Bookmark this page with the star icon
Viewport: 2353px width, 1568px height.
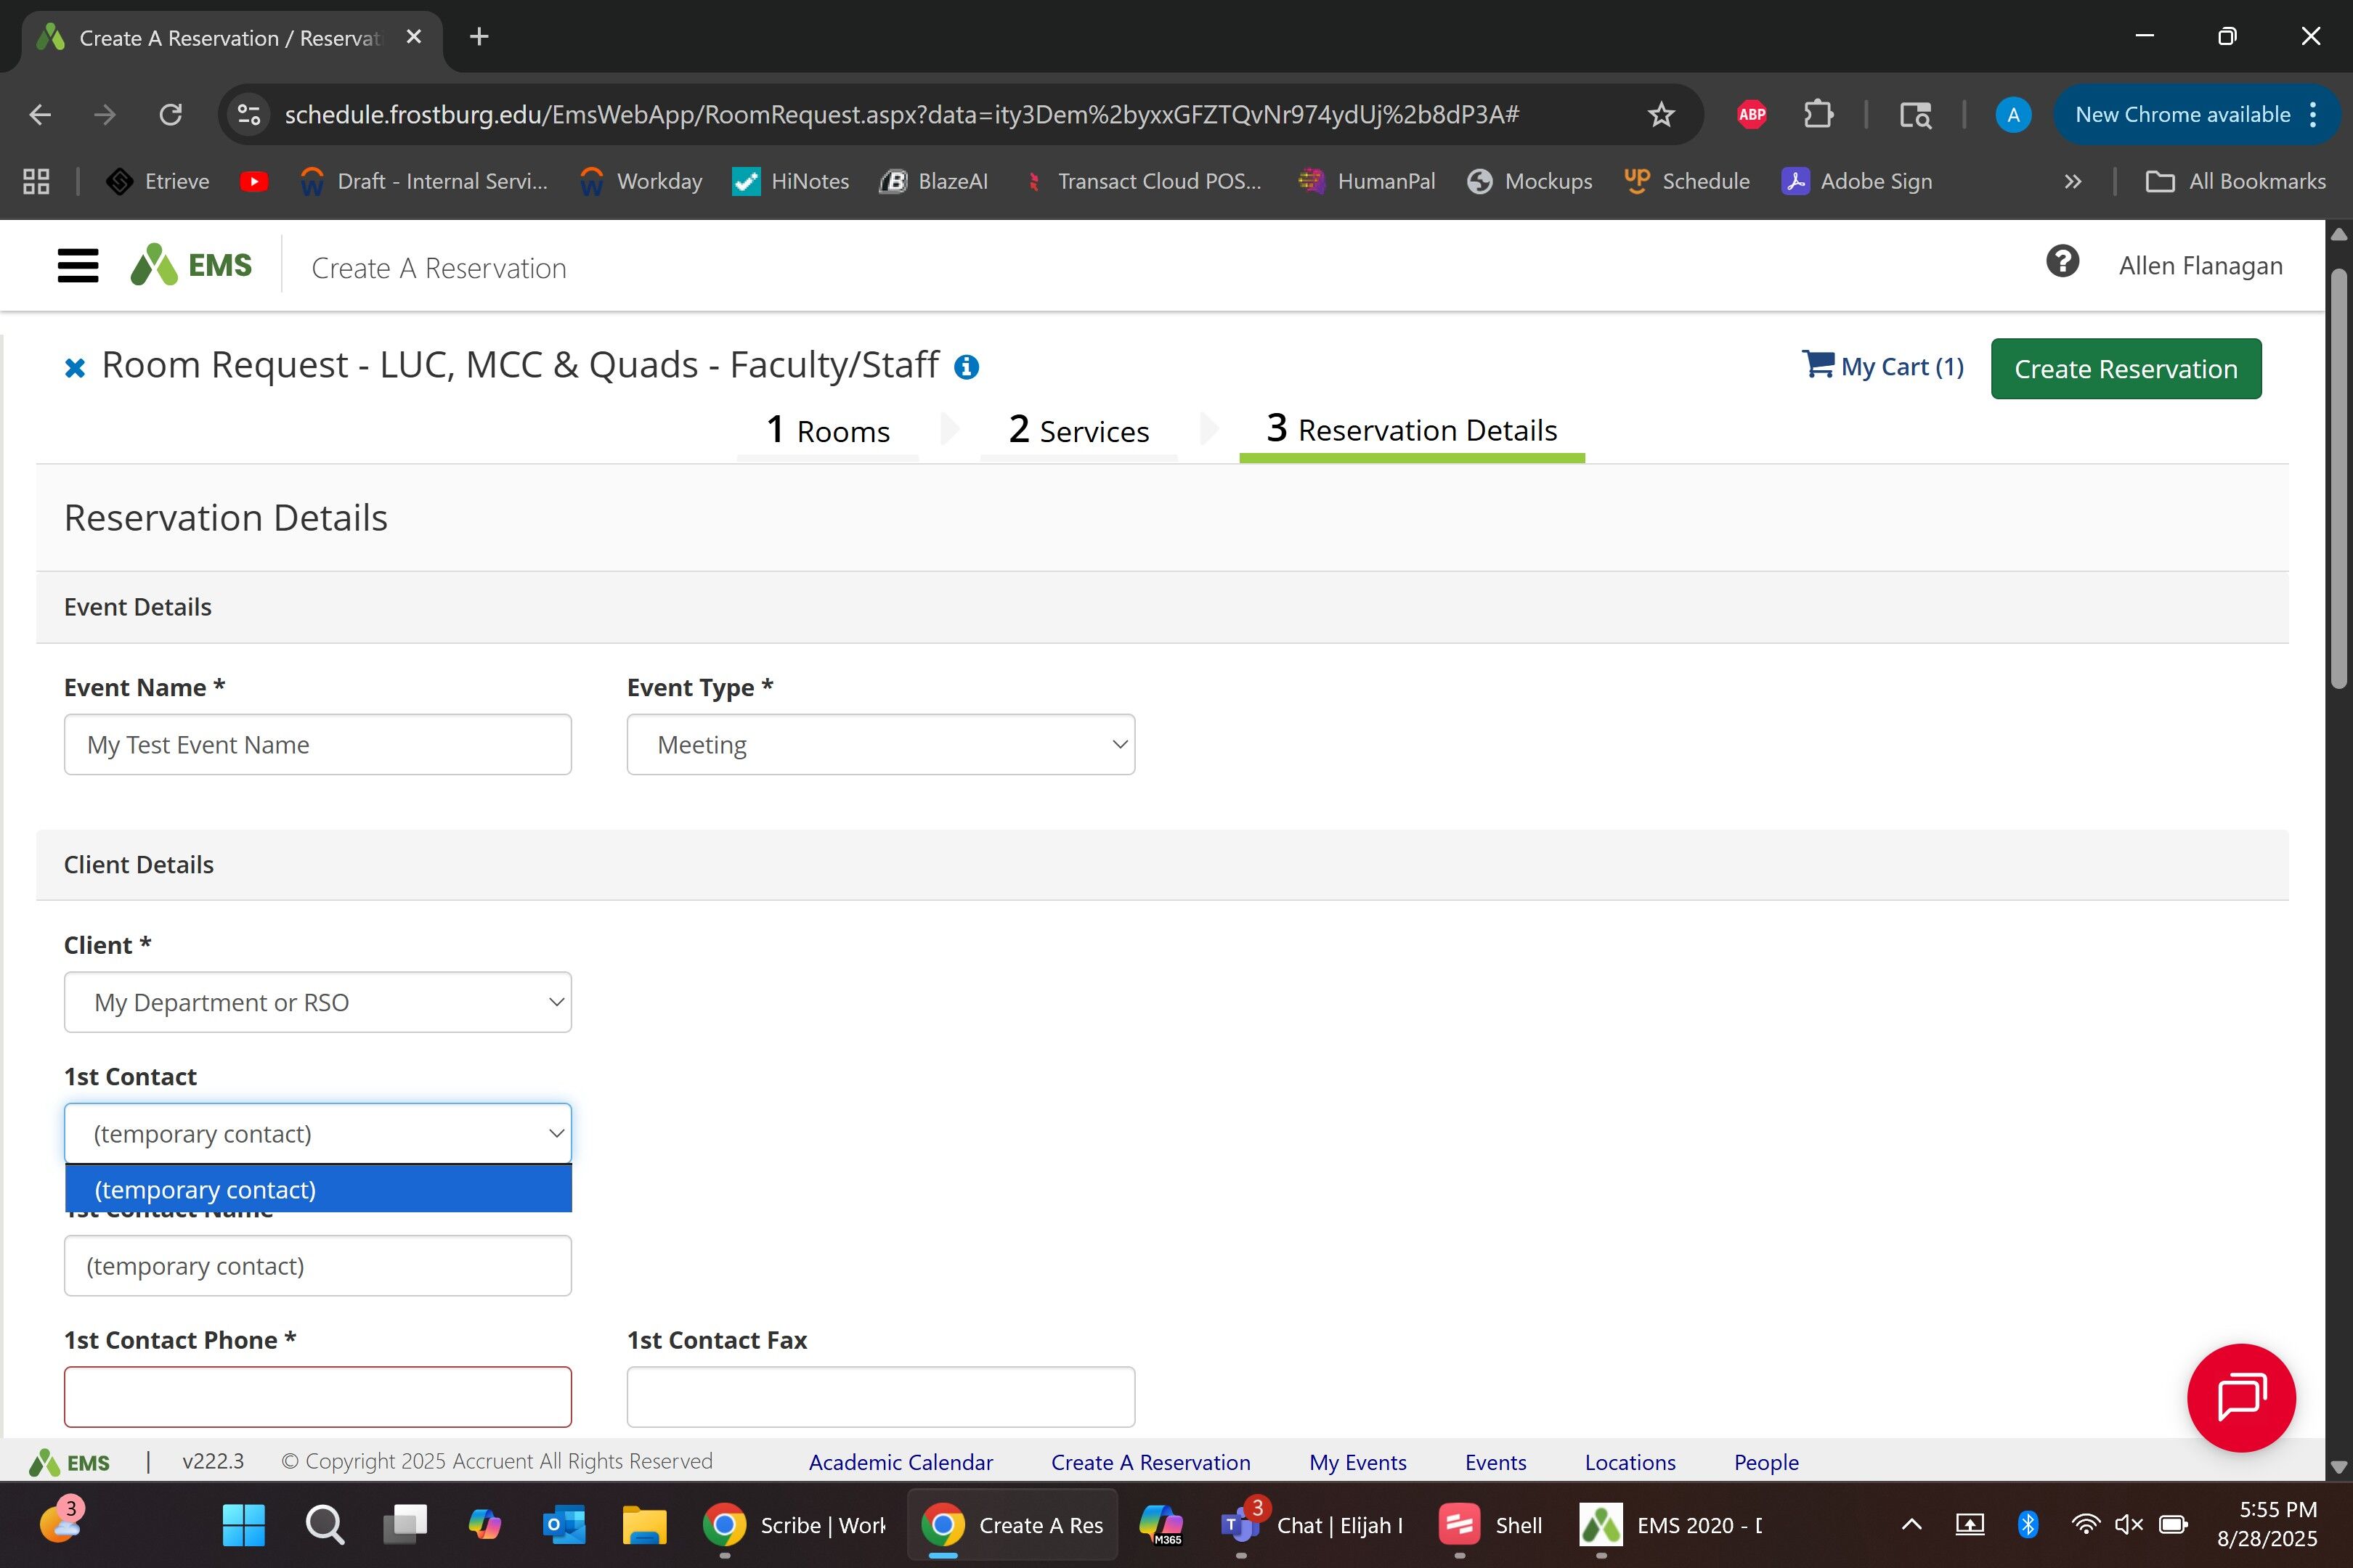(1661, 115)
